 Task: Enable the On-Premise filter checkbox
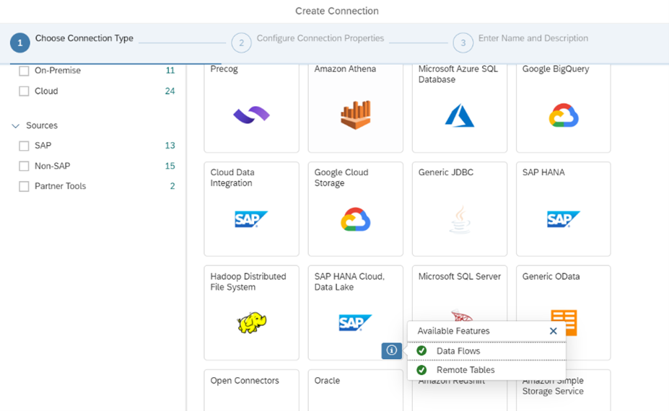24,71
